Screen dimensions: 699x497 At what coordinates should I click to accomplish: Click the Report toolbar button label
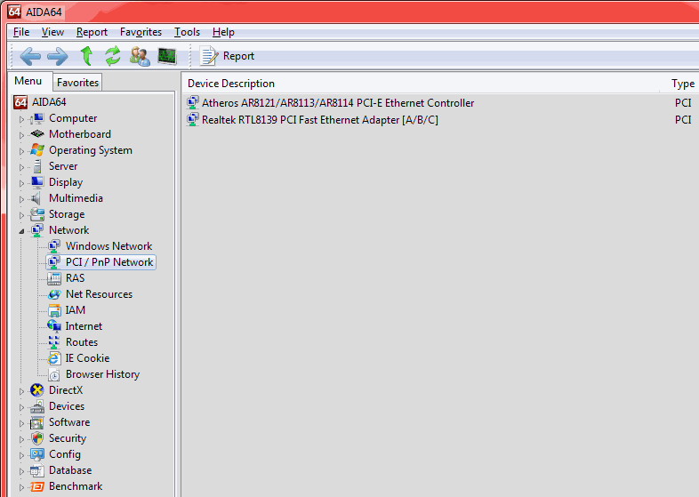click(238, 56)
